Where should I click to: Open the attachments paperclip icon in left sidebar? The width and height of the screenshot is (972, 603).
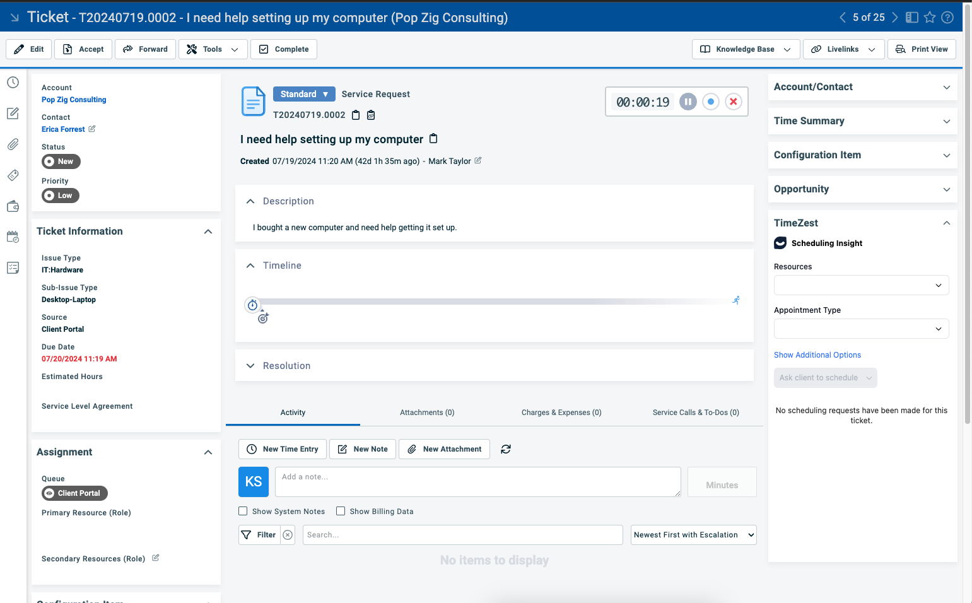coord(13,144)
